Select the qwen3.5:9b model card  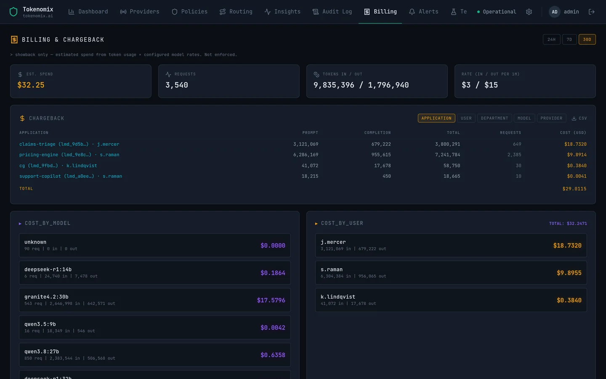point(155,328)
